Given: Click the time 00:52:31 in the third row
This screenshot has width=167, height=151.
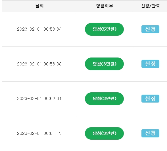Looking at the screenshot, I should tap(53, 99).
